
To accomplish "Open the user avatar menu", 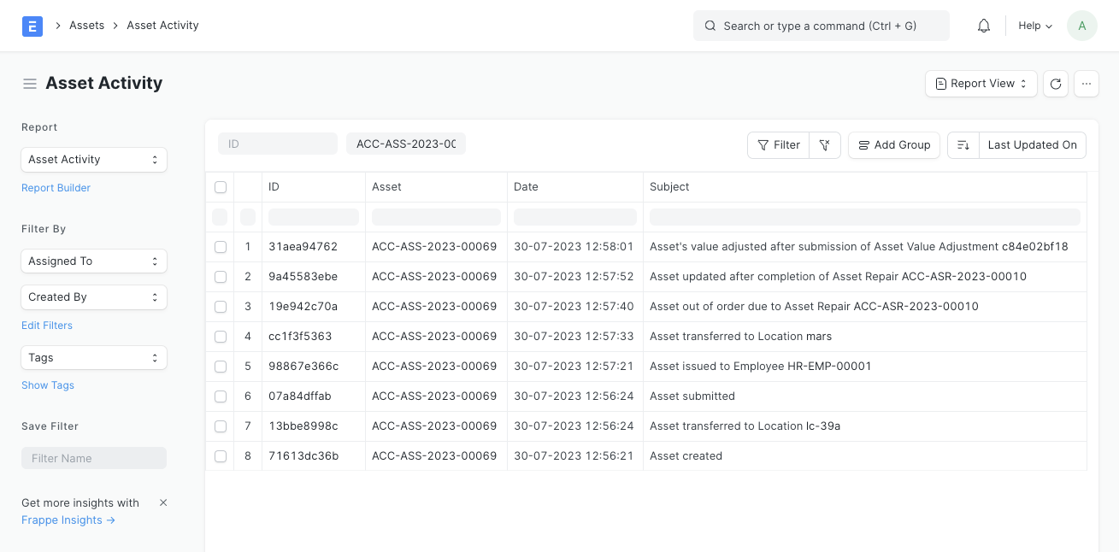I will [x=1082, y=26].
